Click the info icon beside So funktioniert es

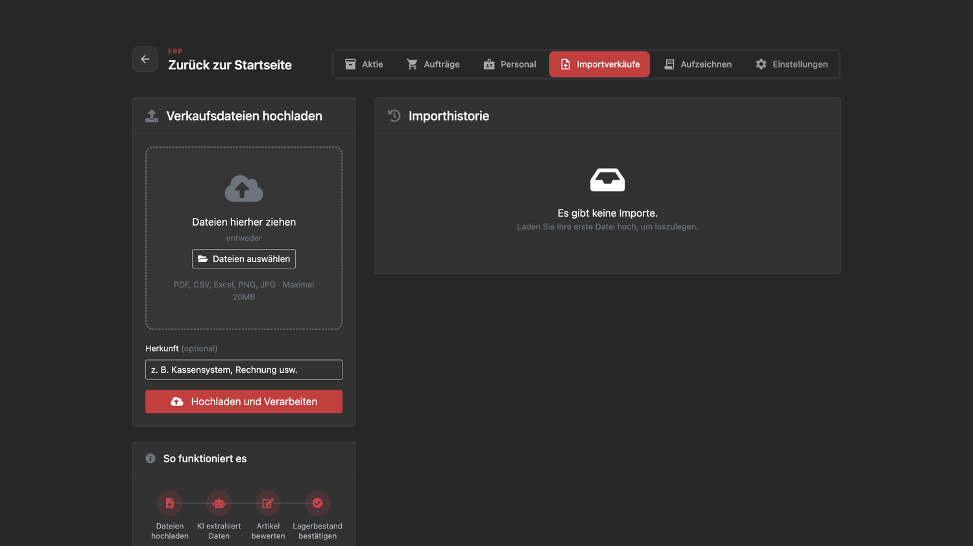150,458
